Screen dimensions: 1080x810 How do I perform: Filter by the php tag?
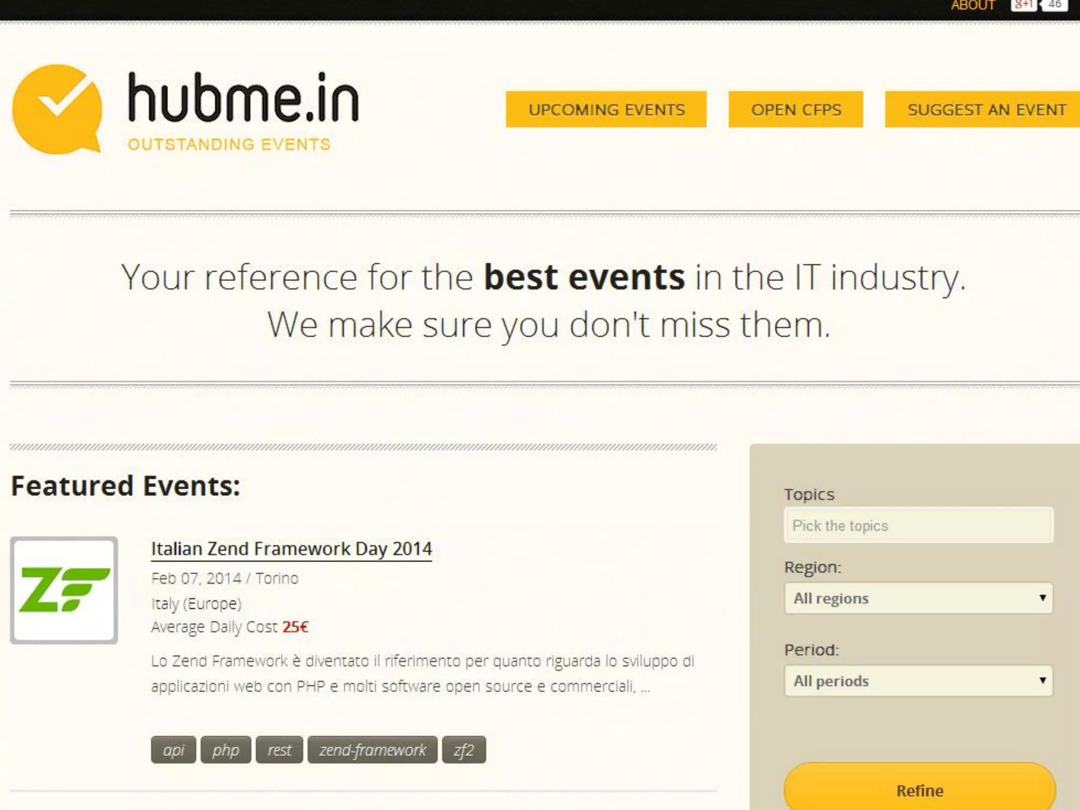(x=226, y=749)
